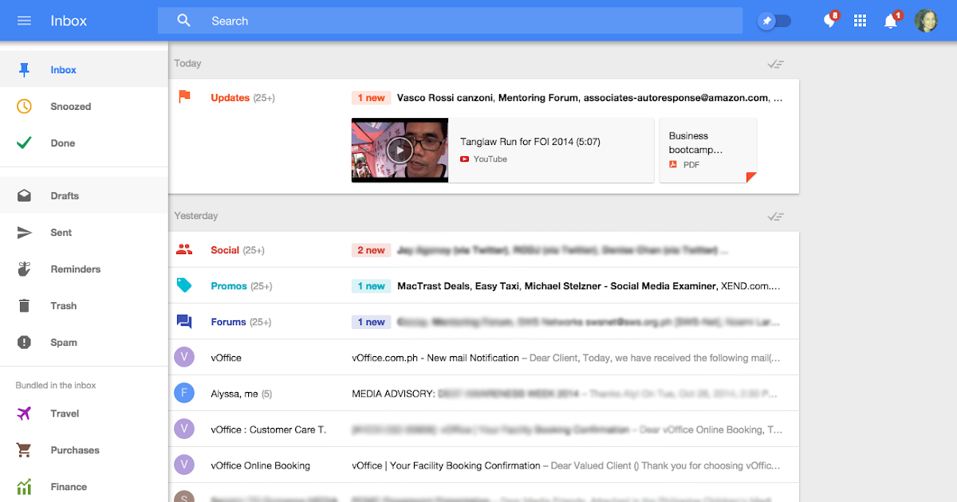Expand the Updates bundle
The image size is (957, 502).
pos(483,98)
